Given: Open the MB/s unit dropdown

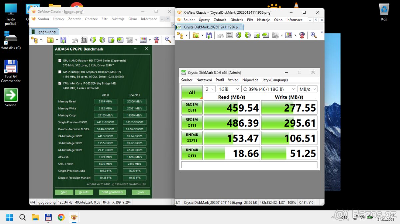Looking at the screenshot, I should (x=307, y=89).
